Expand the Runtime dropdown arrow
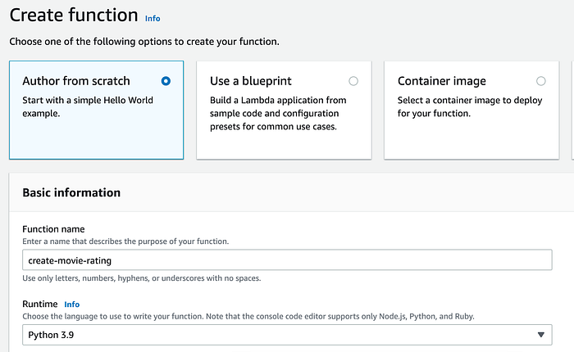574x352 pixels. (x=540, y=335)
